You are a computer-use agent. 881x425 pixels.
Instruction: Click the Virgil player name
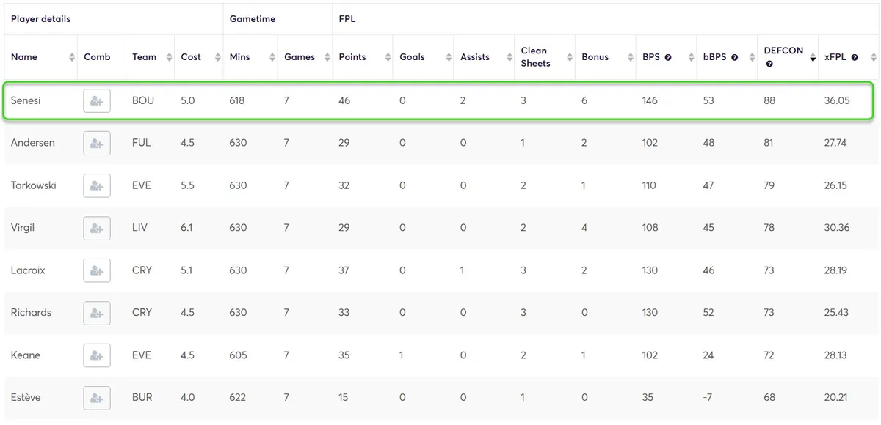(x=23, y=228)
